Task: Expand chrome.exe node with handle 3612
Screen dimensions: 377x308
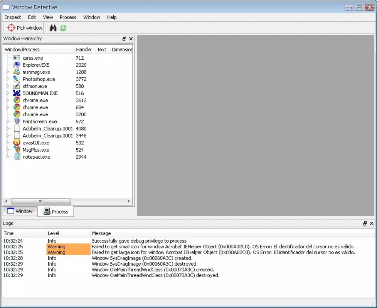Action: point(7,100)
